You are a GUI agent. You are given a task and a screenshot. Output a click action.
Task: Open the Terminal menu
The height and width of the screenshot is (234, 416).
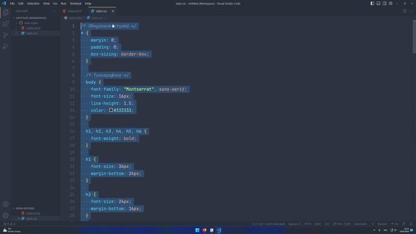pos(75,3)
